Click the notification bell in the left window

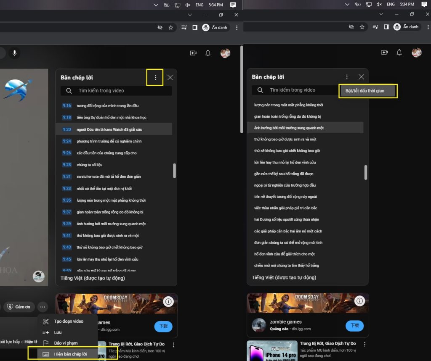point(207,53)
